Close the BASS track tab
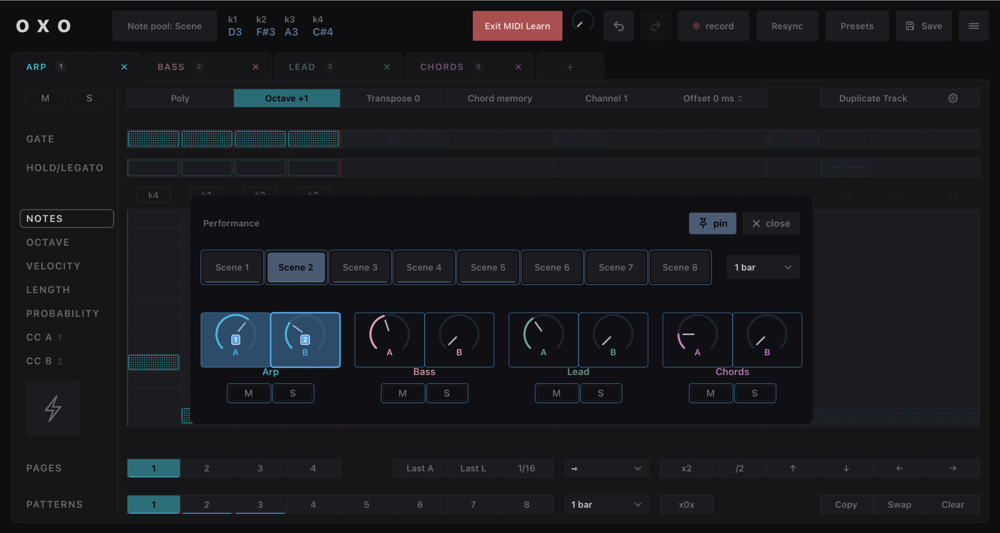 point(255,67)
